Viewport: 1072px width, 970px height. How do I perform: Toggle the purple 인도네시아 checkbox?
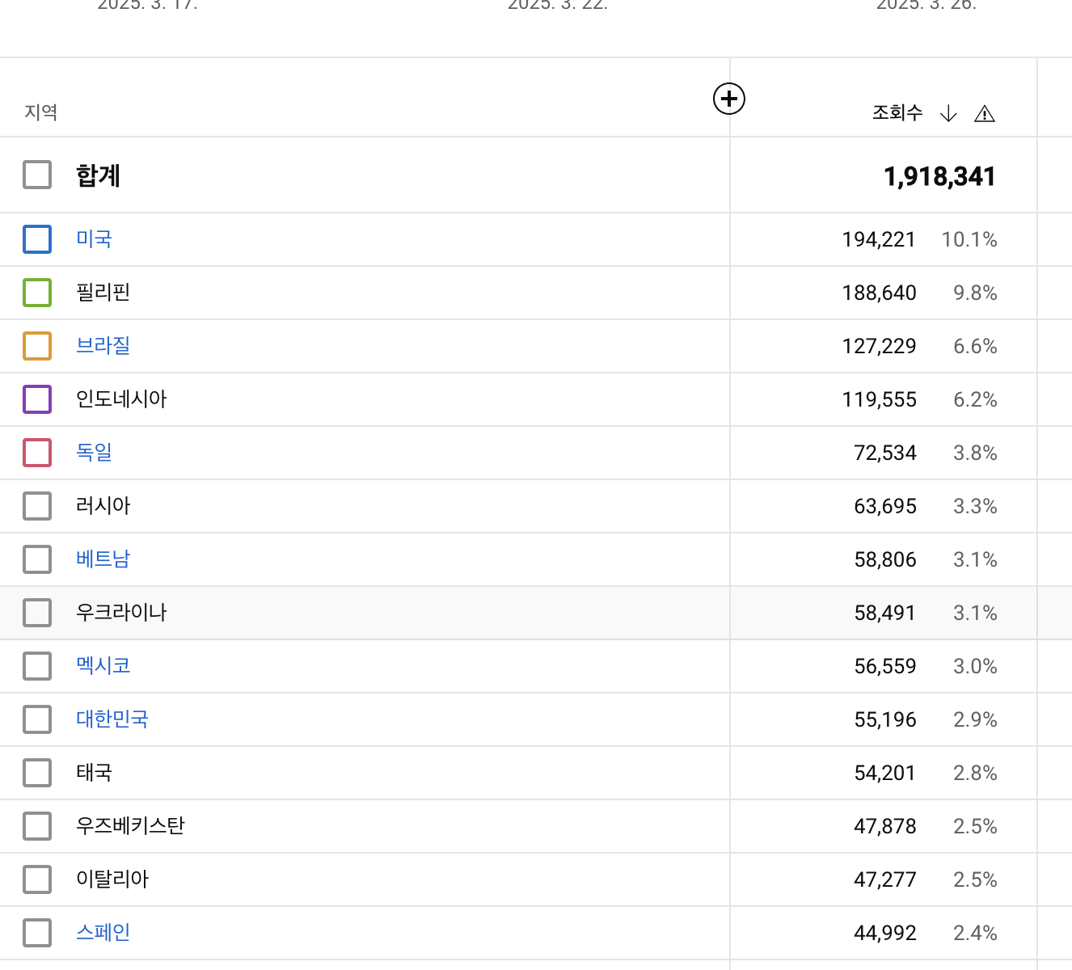click(37, 399)
